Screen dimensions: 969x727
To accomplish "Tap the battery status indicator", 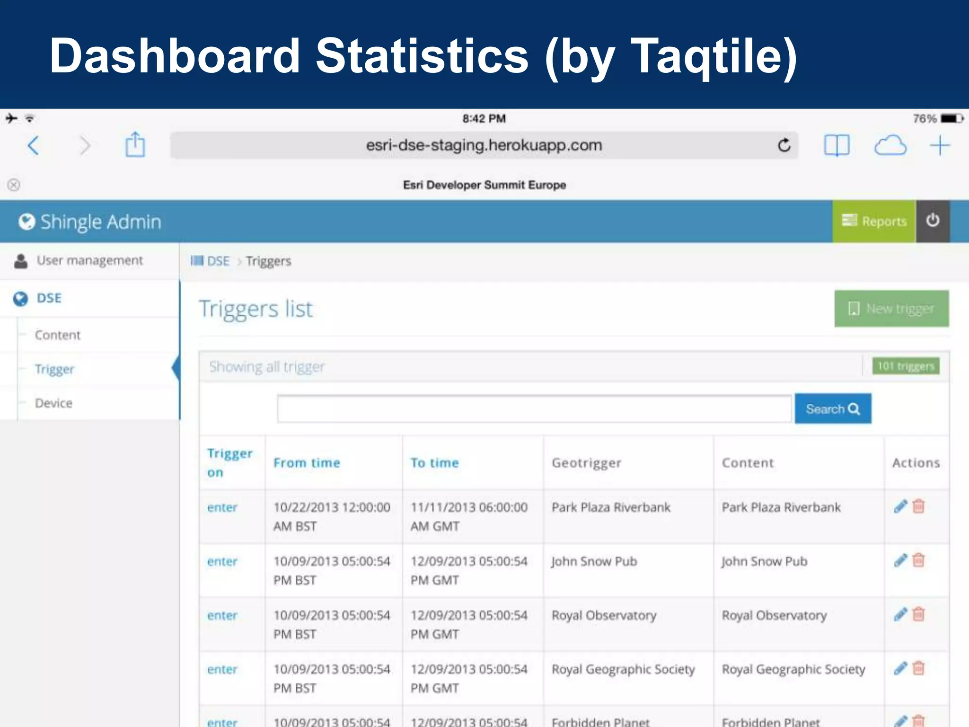I will (951, 118).
